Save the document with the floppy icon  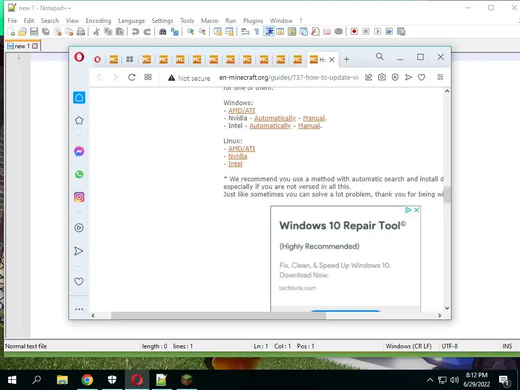(34, 31)
